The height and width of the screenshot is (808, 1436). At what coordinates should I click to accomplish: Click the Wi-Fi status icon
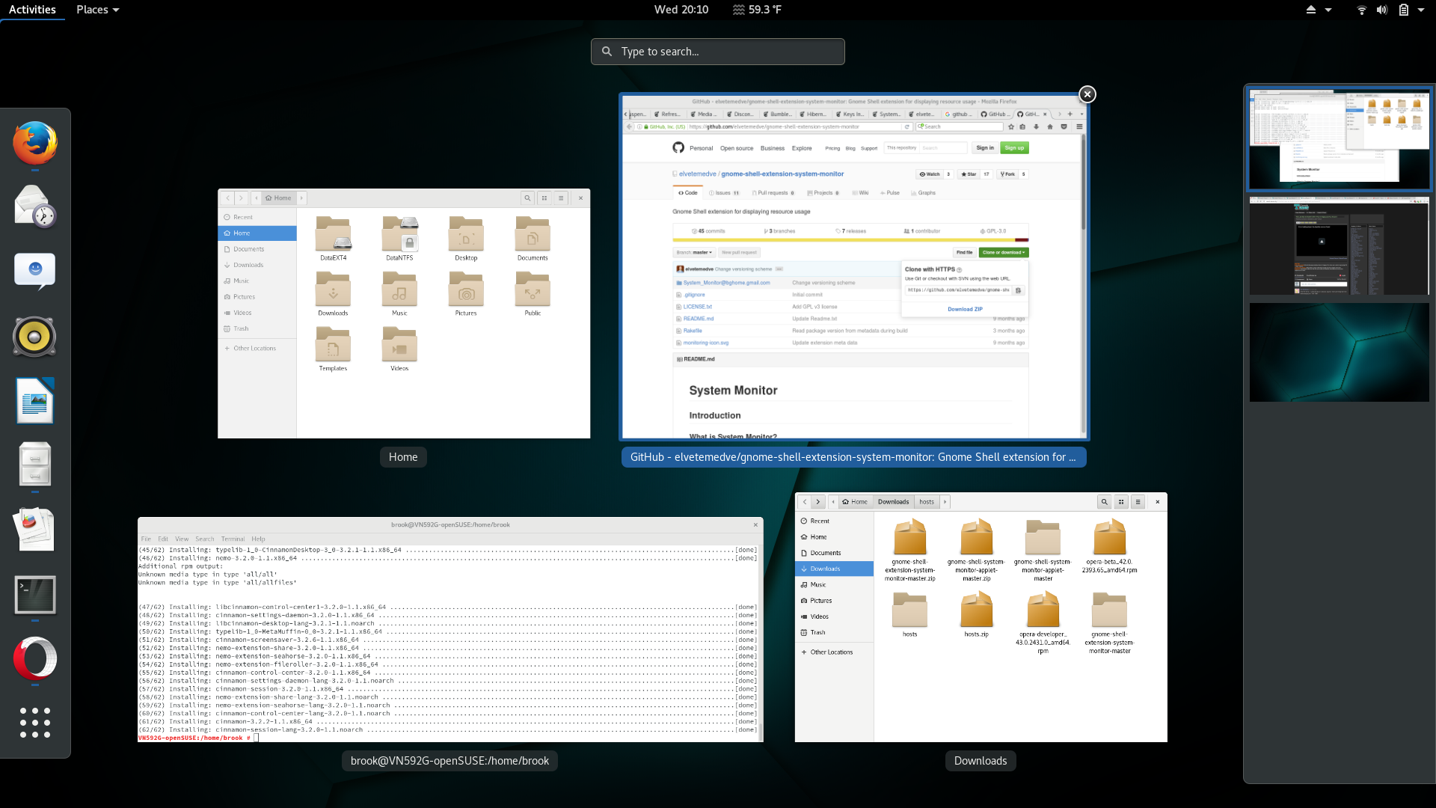tap(1362, 10)
